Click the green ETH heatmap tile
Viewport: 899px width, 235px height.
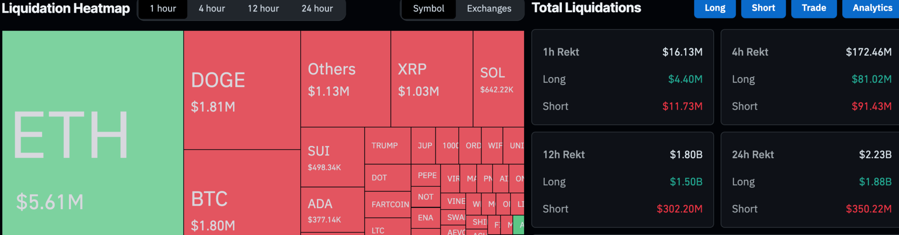[x=93, y=132]
